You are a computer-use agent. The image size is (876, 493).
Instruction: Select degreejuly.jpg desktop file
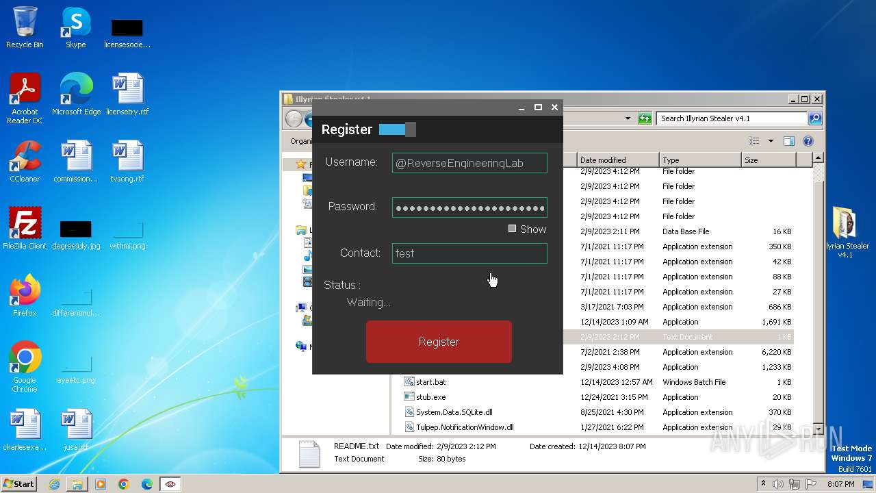(76, 233)
